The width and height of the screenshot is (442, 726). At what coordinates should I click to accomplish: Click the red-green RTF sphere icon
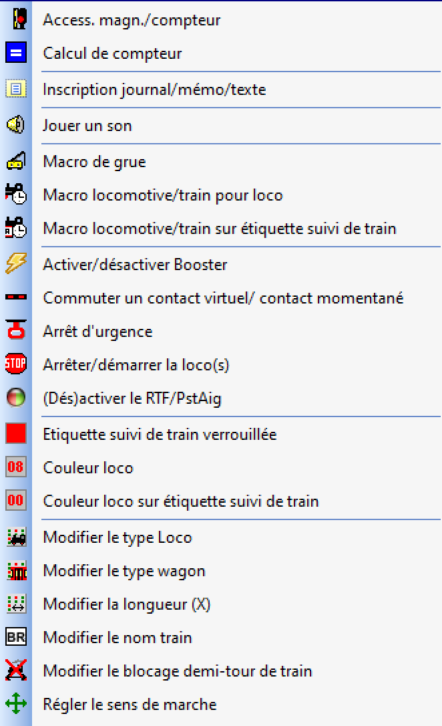click(x=15, y=398)
